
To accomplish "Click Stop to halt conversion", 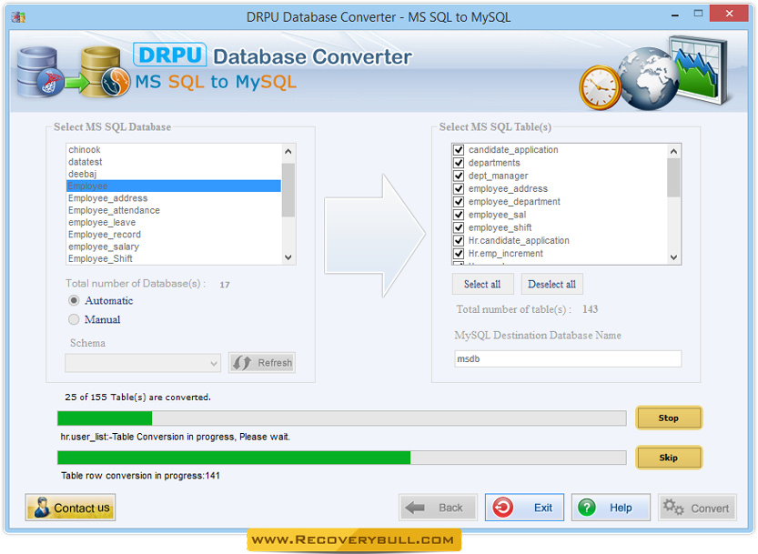I will click(x=669, y=418).
